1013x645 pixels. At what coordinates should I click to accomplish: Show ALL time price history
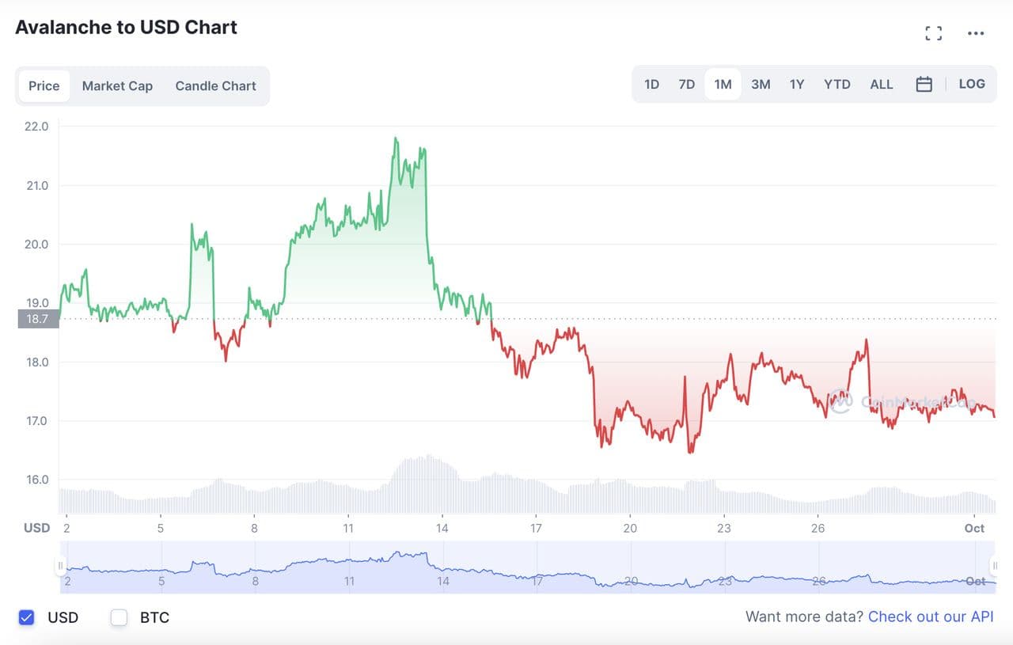pyautogui.click(x=882, y=85)
